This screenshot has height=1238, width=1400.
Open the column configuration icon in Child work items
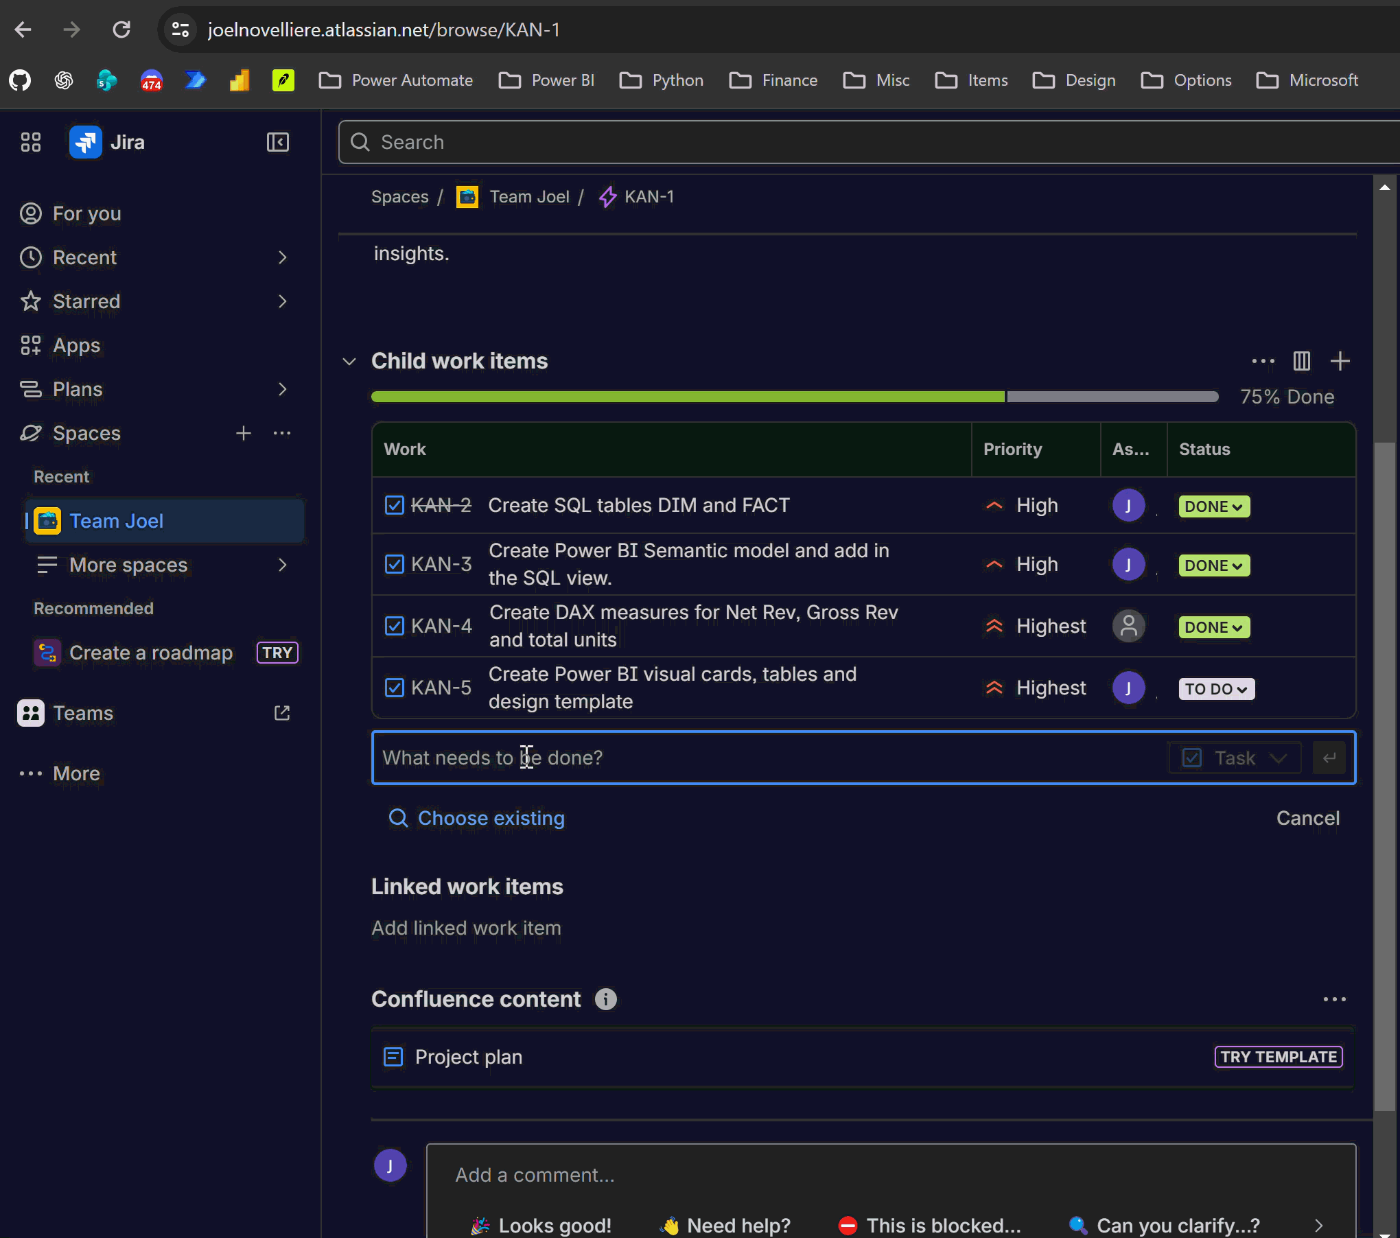tap(1301, 361)
